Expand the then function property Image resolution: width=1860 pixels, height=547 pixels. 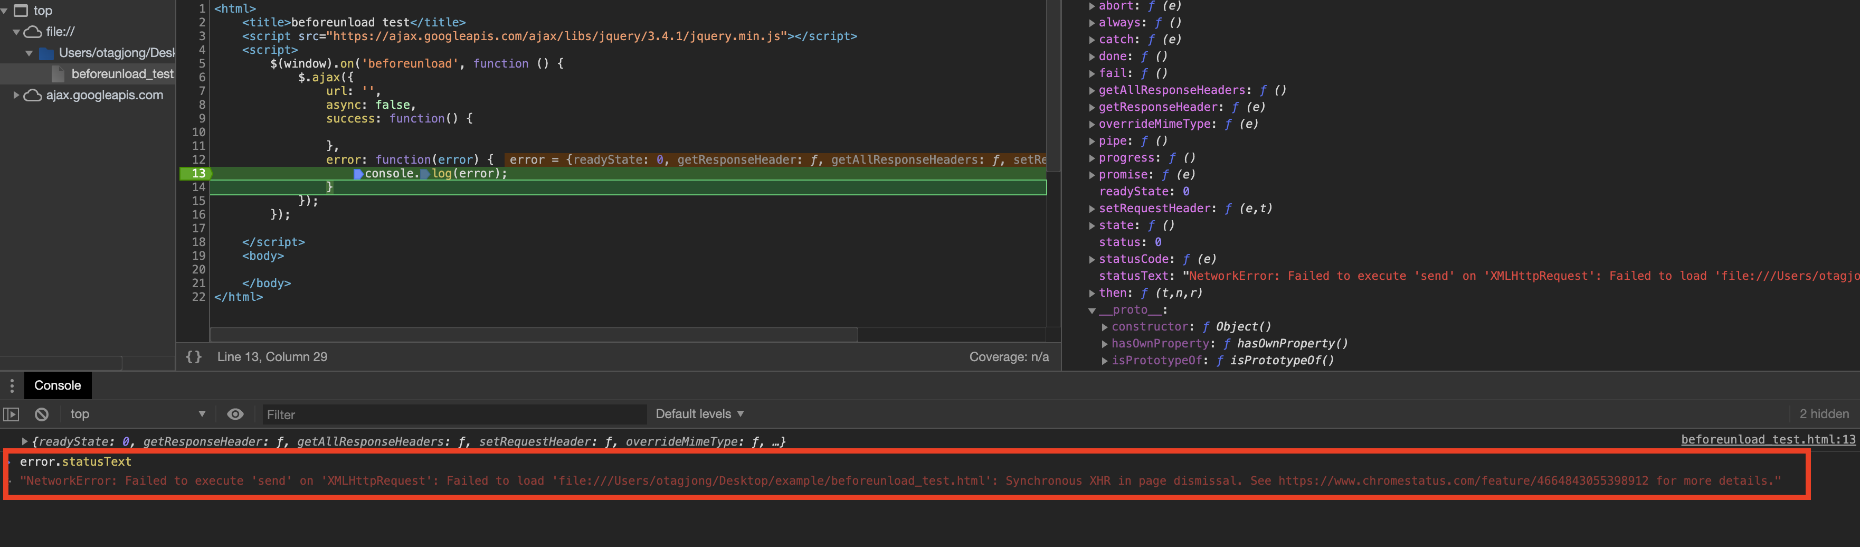(x=1093, y=294)
